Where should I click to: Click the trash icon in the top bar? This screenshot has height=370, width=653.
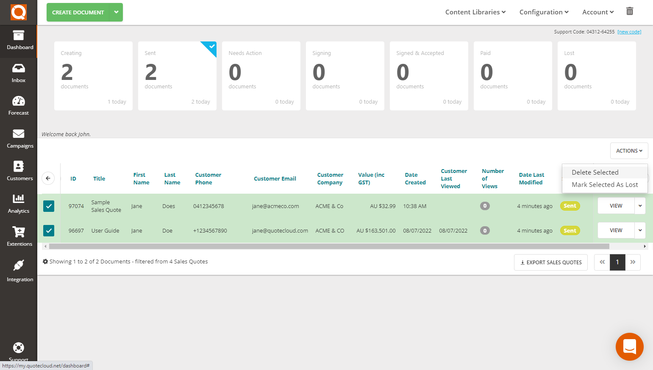(630, 11)
